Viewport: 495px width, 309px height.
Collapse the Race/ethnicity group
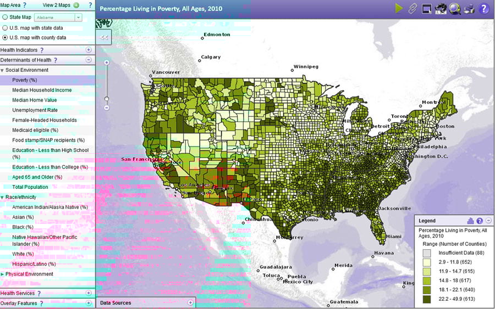tap(2, 197)
